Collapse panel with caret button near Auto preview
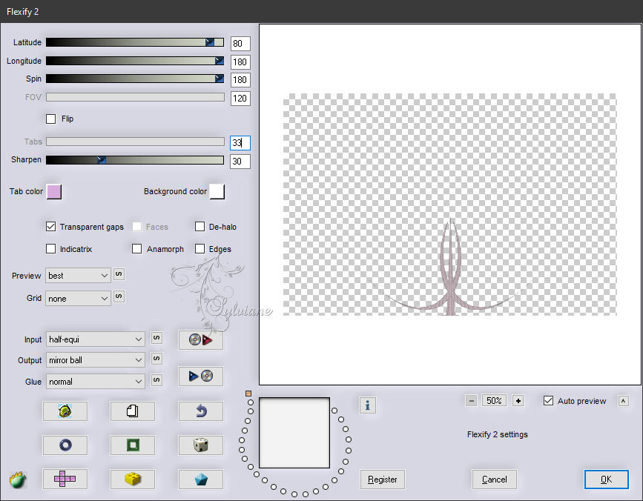 pos(623,401)
